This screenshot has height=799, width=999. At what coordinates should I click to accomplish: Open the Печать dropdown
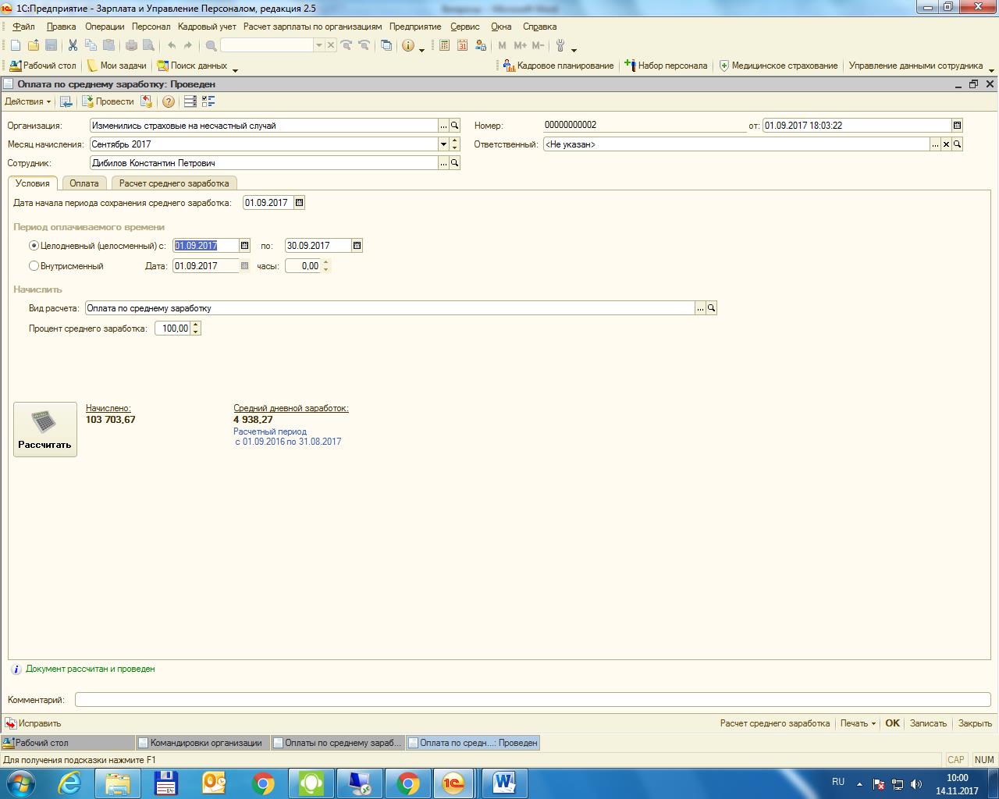point(858,723)
